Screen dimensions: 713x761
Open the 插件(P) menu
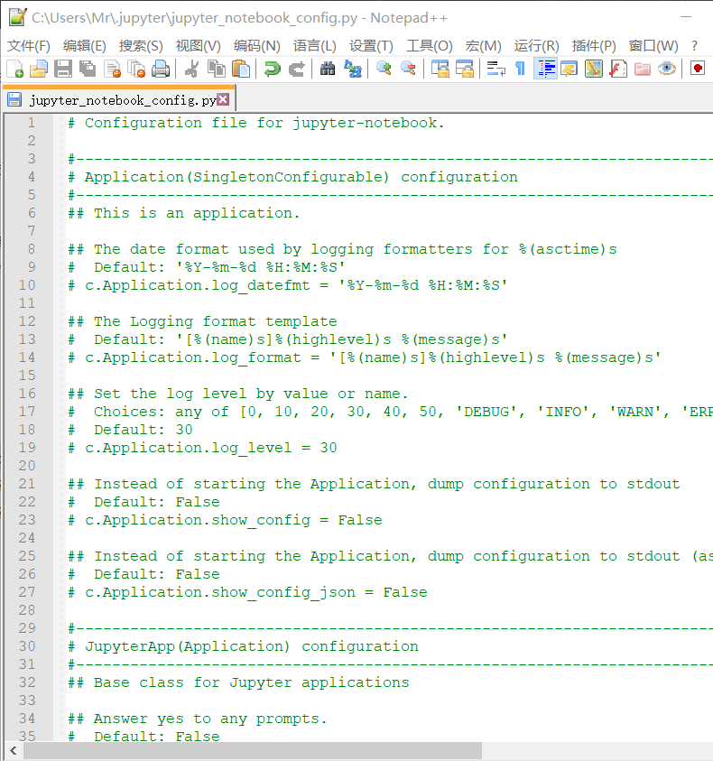tap(594, 46)
